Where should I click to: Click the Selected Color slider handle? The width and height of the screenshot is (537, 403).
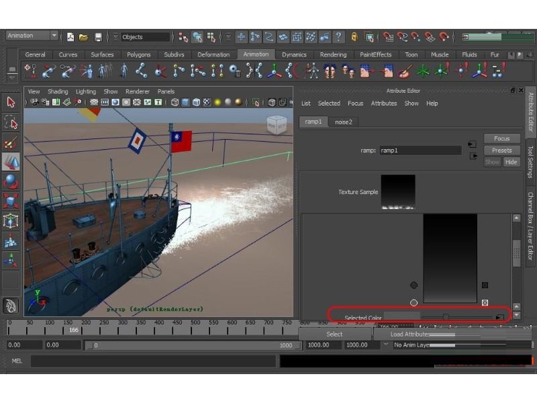click(446, 316)
